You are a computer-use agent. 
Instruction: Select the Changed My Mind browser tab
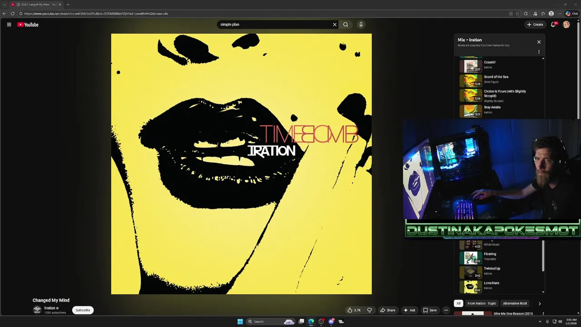(36, 5)
